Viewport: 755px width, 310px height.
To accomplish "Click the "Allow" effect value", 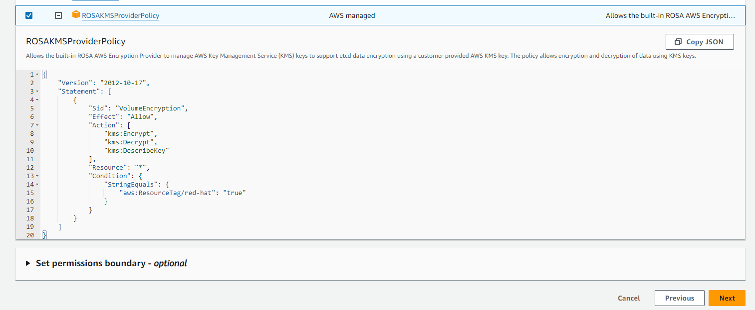I will coord(140,116).
